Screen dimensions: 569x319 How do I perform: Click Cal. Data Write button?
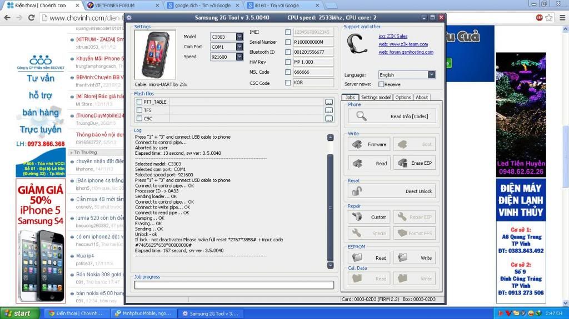414,279
